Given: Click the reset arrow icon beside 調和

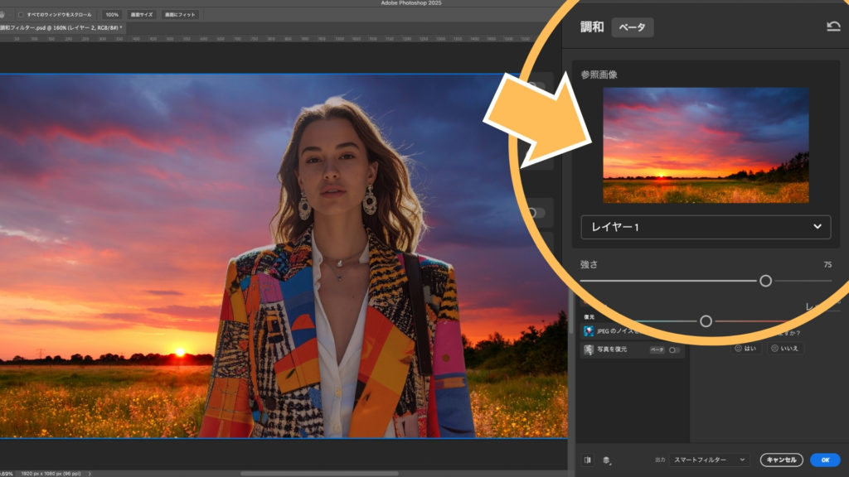Looking at the screenshot, I should click(x=833, y=26).
